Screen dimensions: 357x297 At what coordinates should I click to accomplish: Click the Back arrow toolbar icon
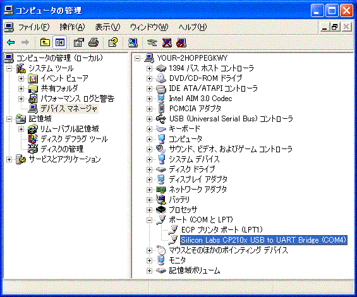point(11,42)
